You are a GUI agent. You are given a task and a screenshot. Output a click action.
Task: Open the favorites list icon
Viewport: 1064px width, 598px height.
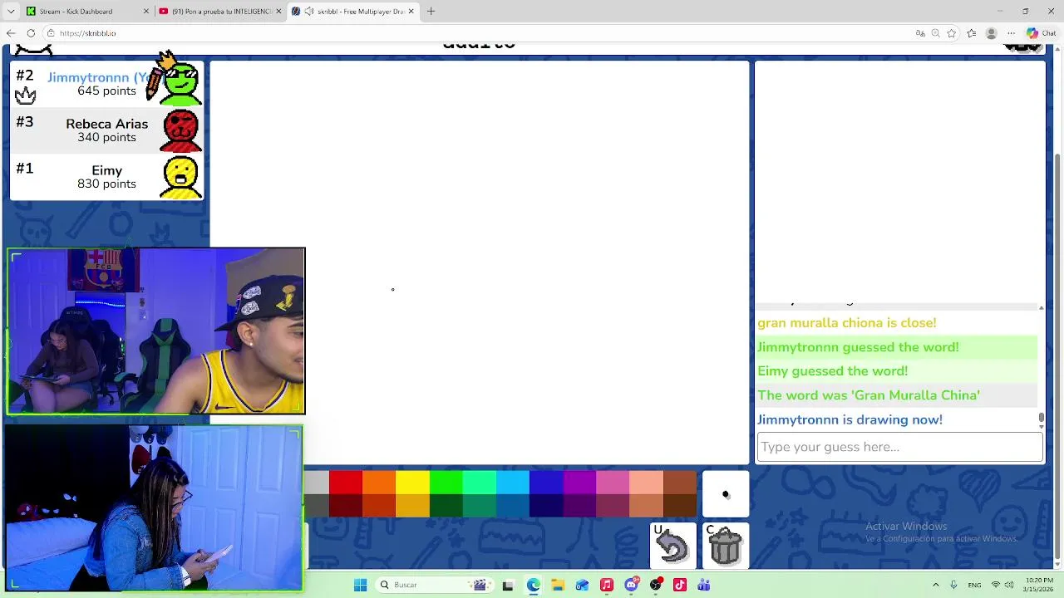tap(972, 33)
